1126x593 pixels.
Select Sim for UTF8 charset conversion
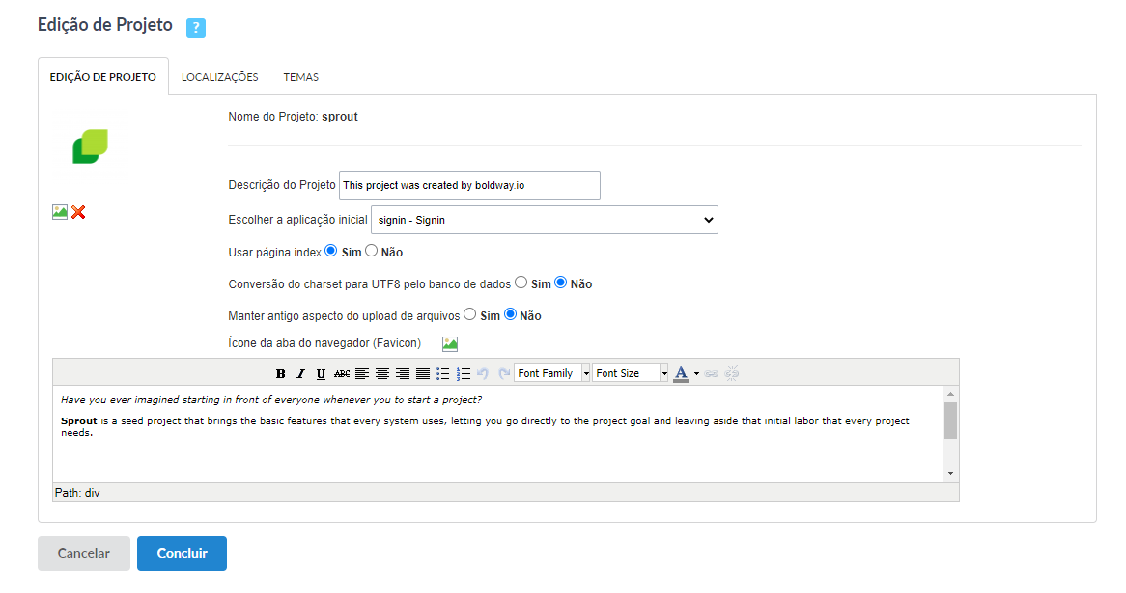(x=521, y=283)
